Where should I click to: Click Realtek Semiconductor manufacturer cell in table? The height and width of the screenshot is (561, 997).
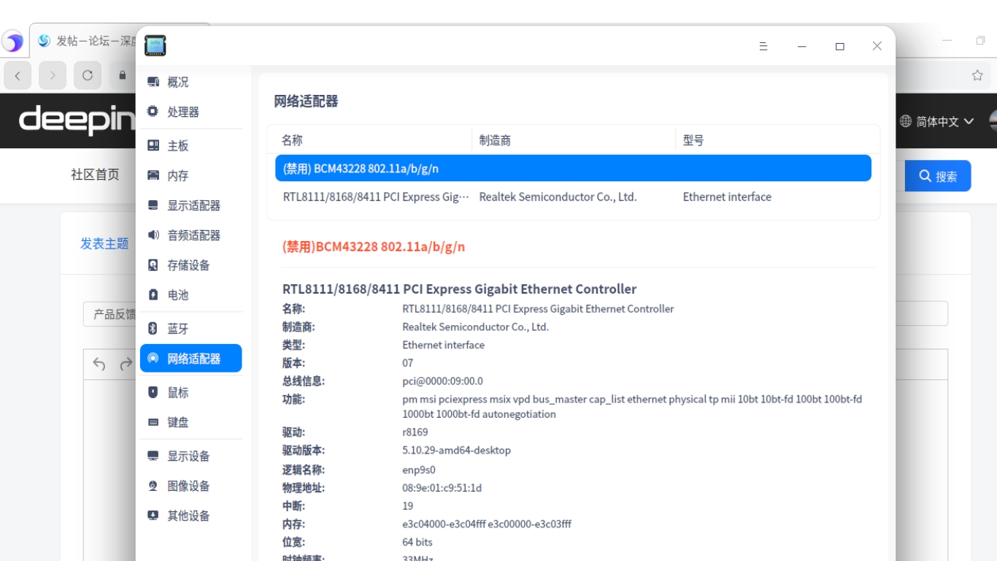[558, 196]
